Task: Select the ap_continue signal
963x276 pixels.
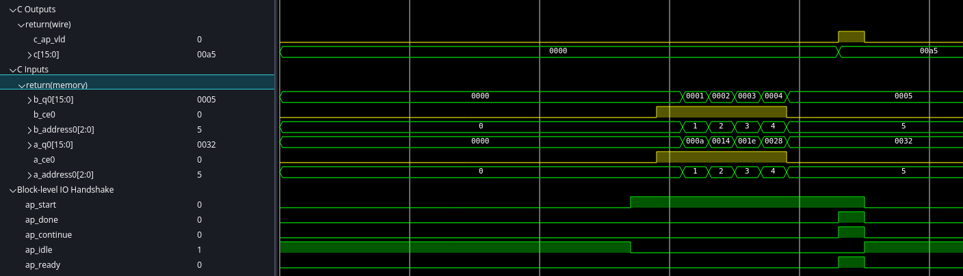Action: (x=137, y=235)
